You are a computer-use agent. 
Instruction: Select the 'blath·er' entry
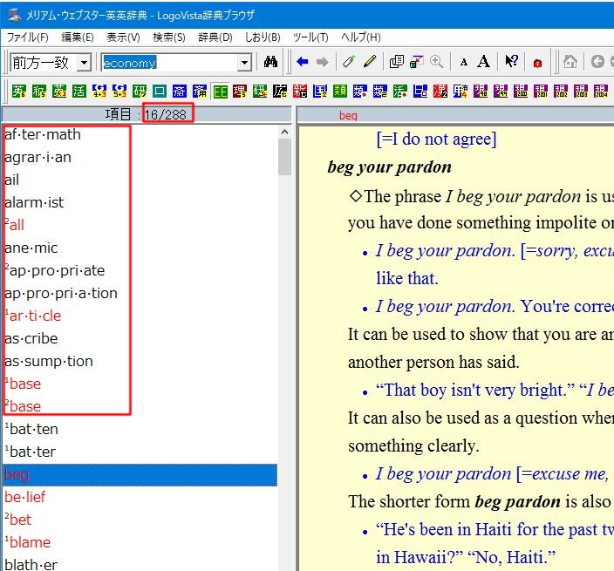pyautogui.click(x=31, y=565)
